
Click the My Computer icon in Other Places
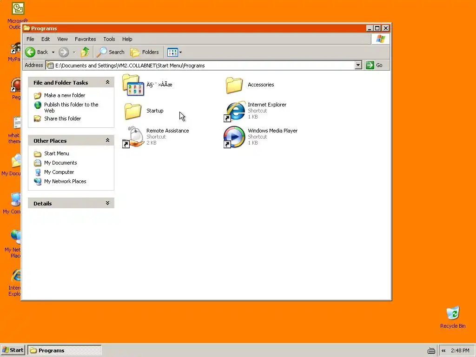38,172
